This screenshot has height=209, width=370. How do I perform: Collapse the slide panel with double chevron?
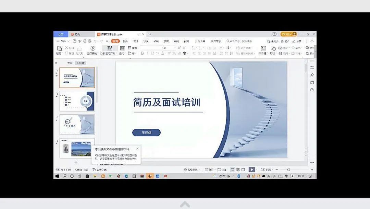click(x=56, y=63)
